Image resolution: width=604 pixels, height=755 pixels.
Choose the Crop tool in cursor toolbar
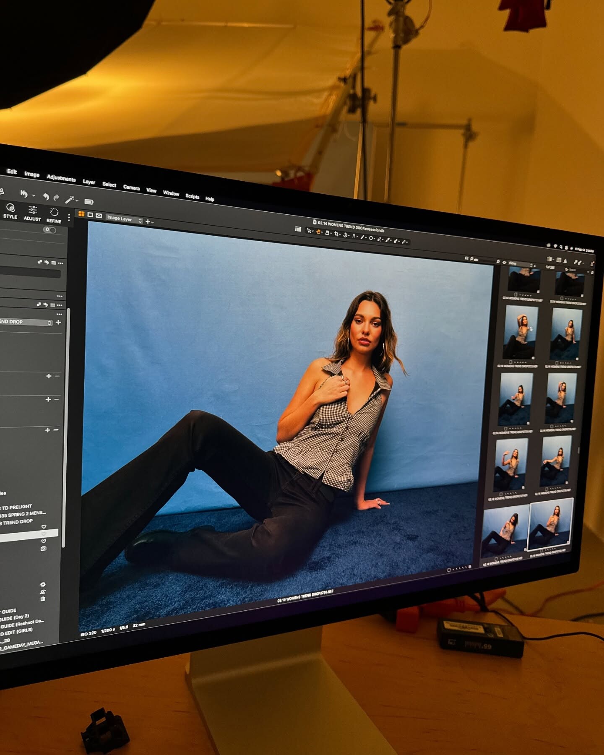pyautogui.click(x=336, y=234)
